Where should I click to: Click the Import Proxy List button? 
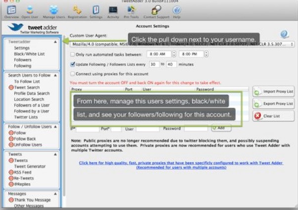[x=273, y=92]
